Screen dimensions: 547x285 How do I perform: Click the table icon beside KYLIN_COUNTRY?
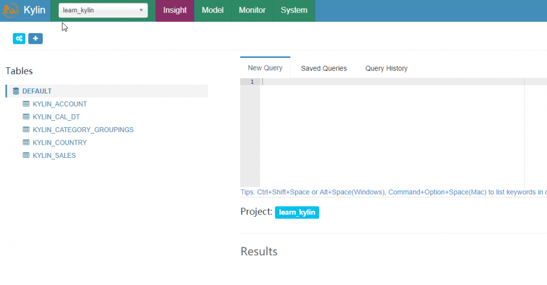pos(26,143)
